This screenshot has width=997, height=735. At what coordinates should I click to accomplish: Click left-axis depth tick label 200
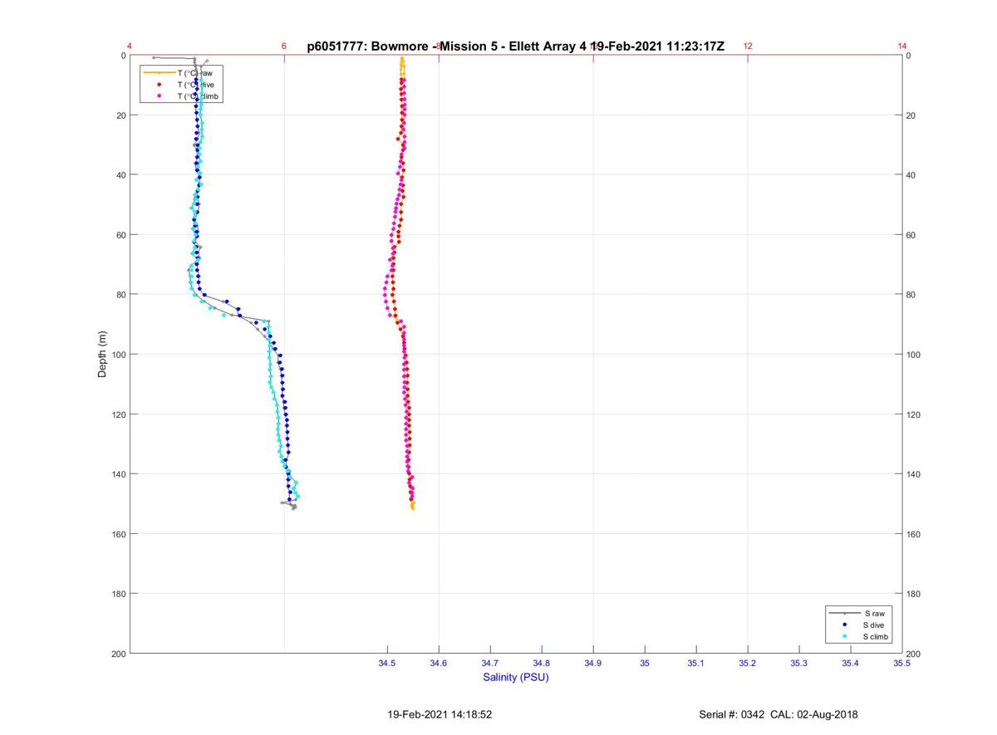tap(117, 654)
